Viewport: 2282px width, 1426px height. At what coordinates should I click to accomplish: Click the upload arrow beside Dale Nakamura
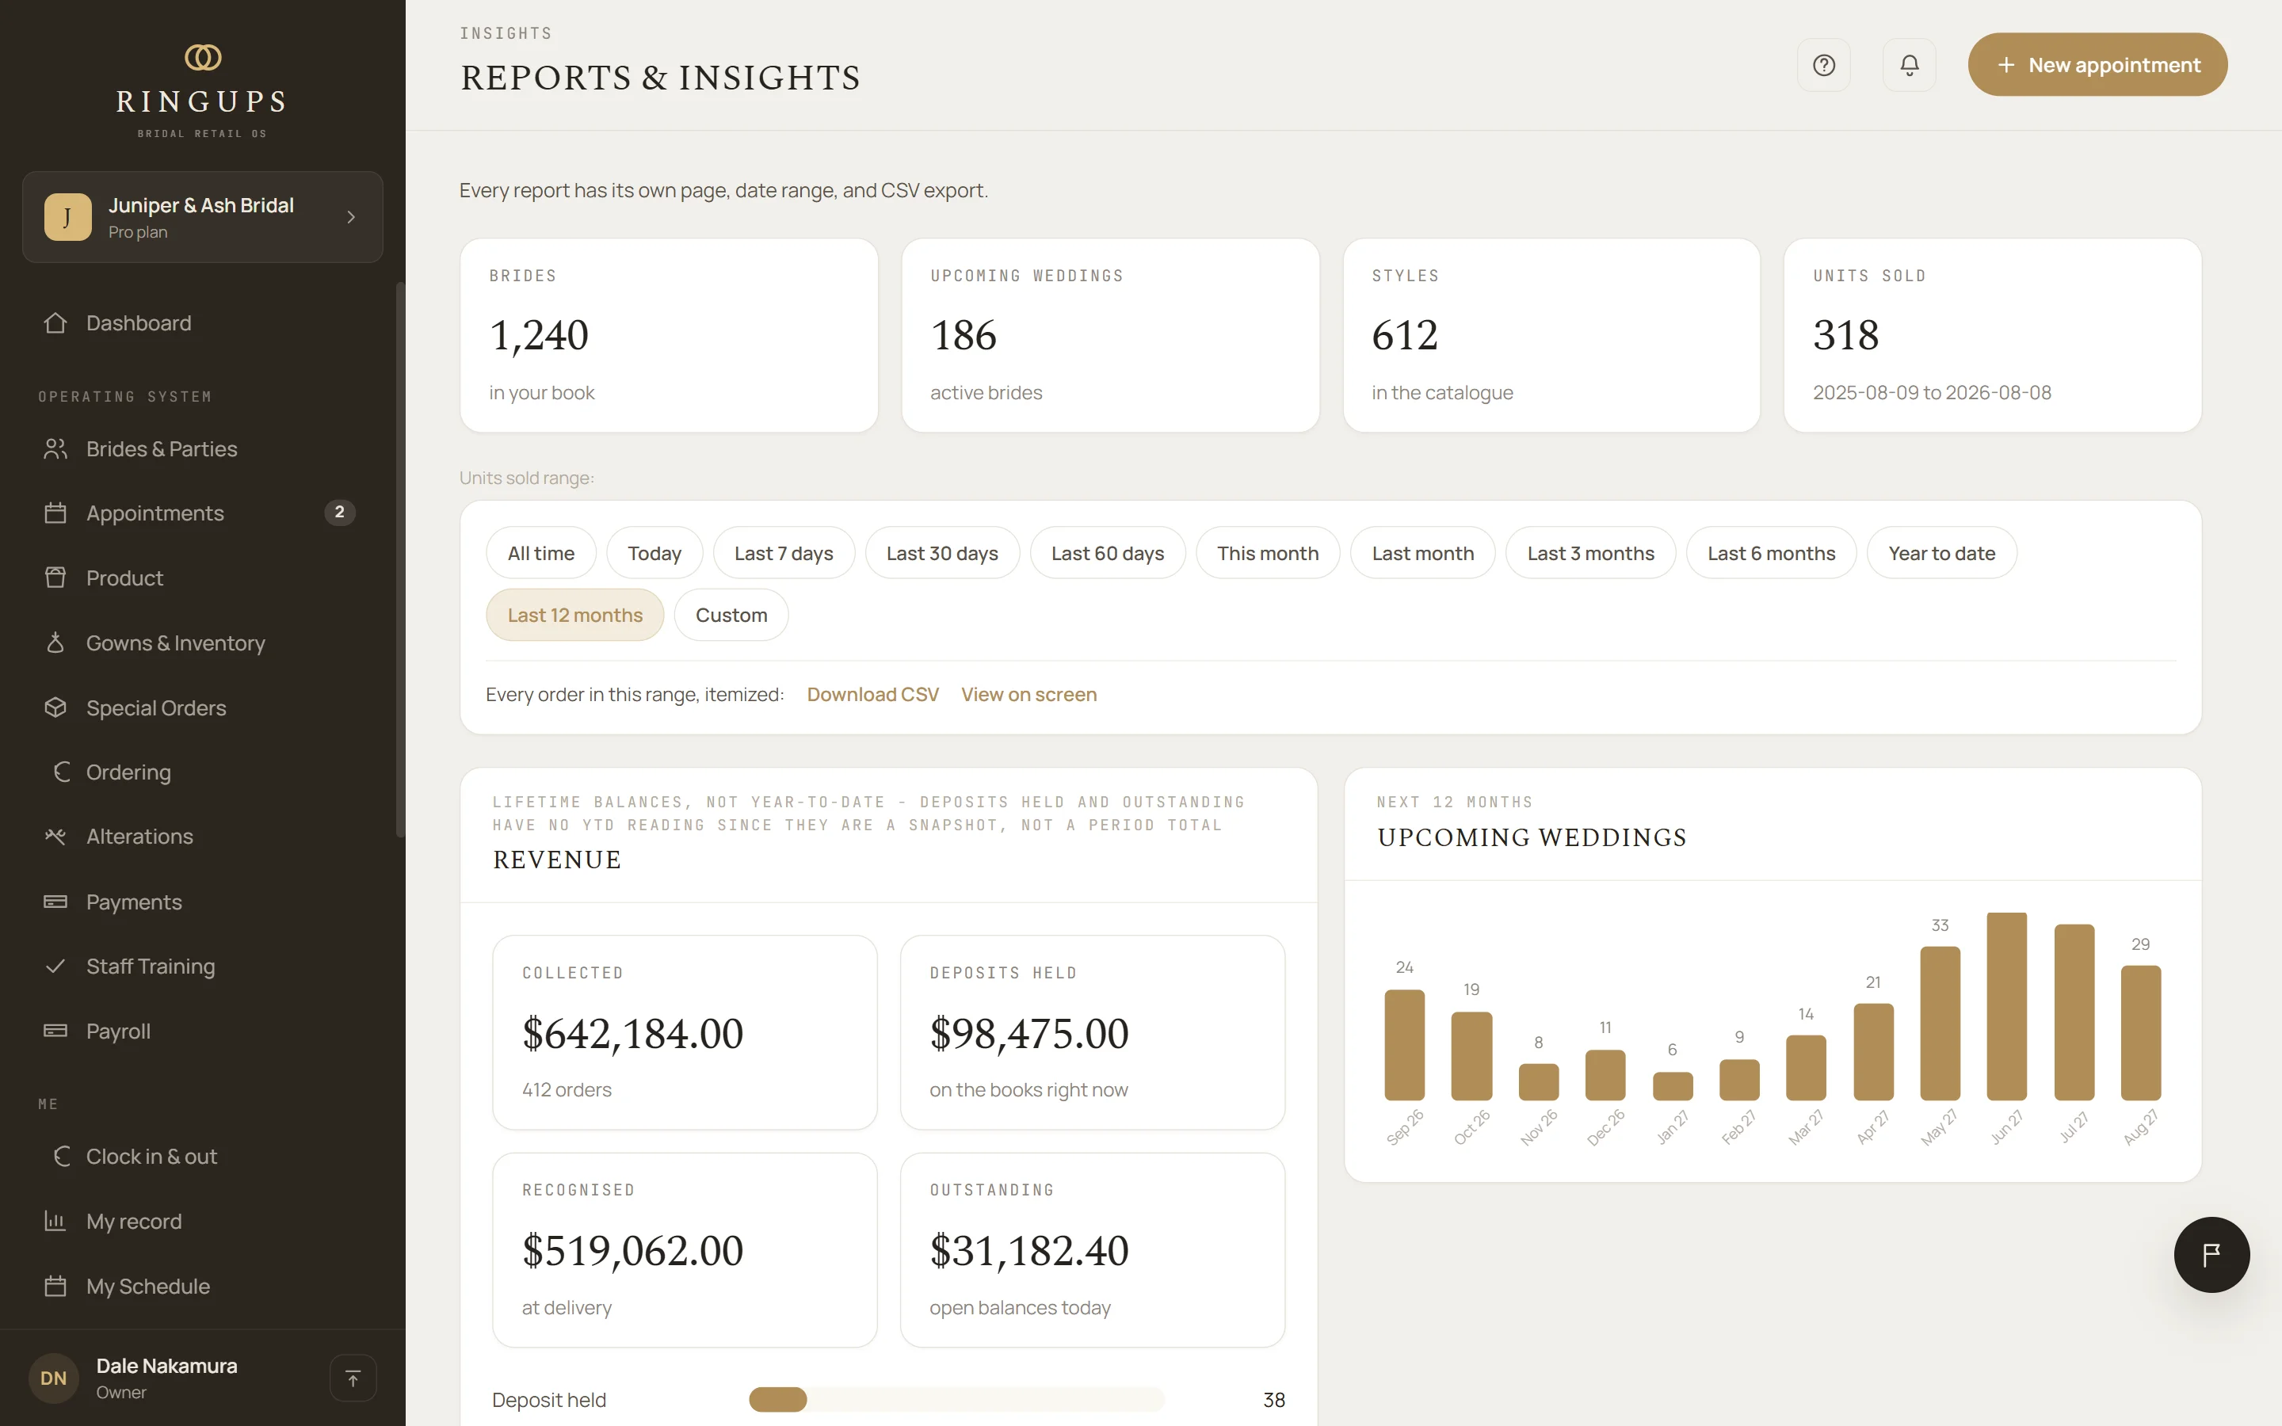(x=353, y=1378)
